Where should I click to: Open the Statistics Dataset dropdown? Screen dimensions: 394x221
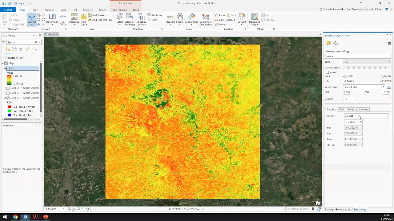click(366, 116)
